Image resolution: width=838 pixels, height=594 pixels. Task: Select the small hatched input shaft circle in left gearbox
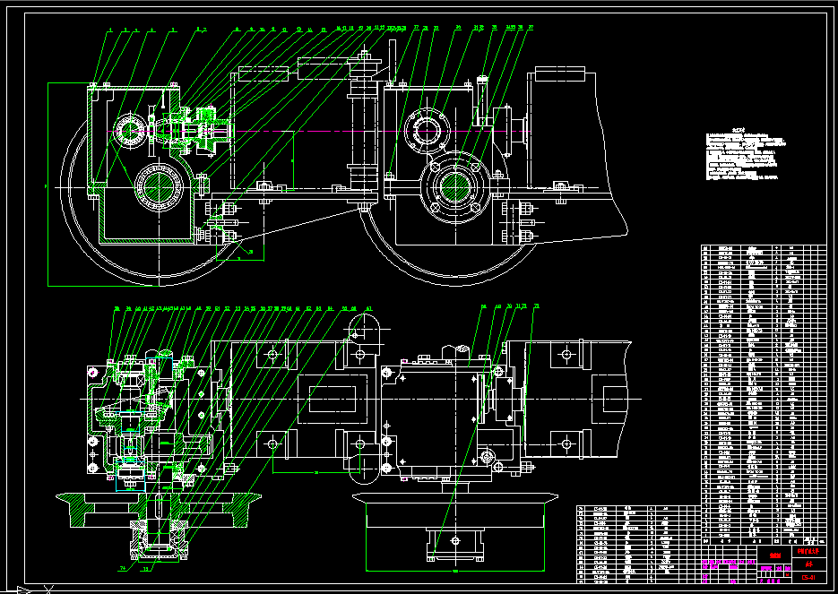pos(130,130)
